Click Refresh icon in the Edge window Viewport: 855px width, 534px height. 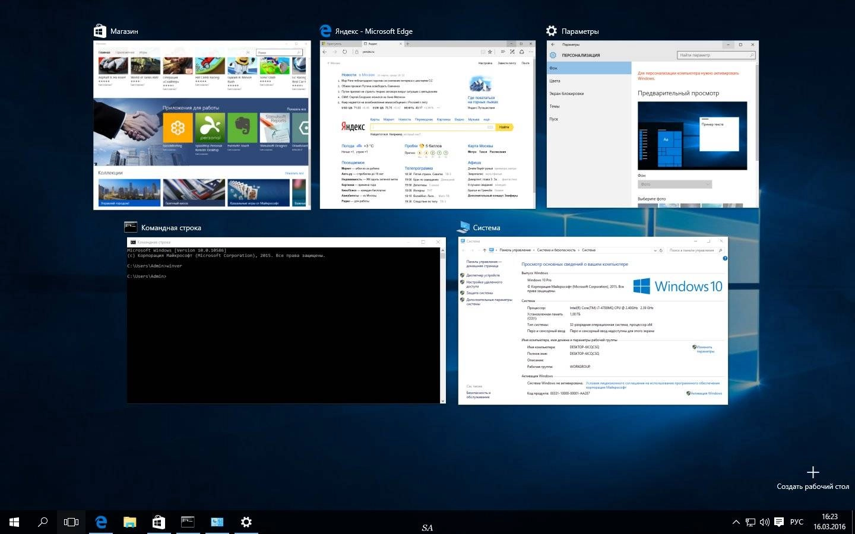tap(344, 52)
